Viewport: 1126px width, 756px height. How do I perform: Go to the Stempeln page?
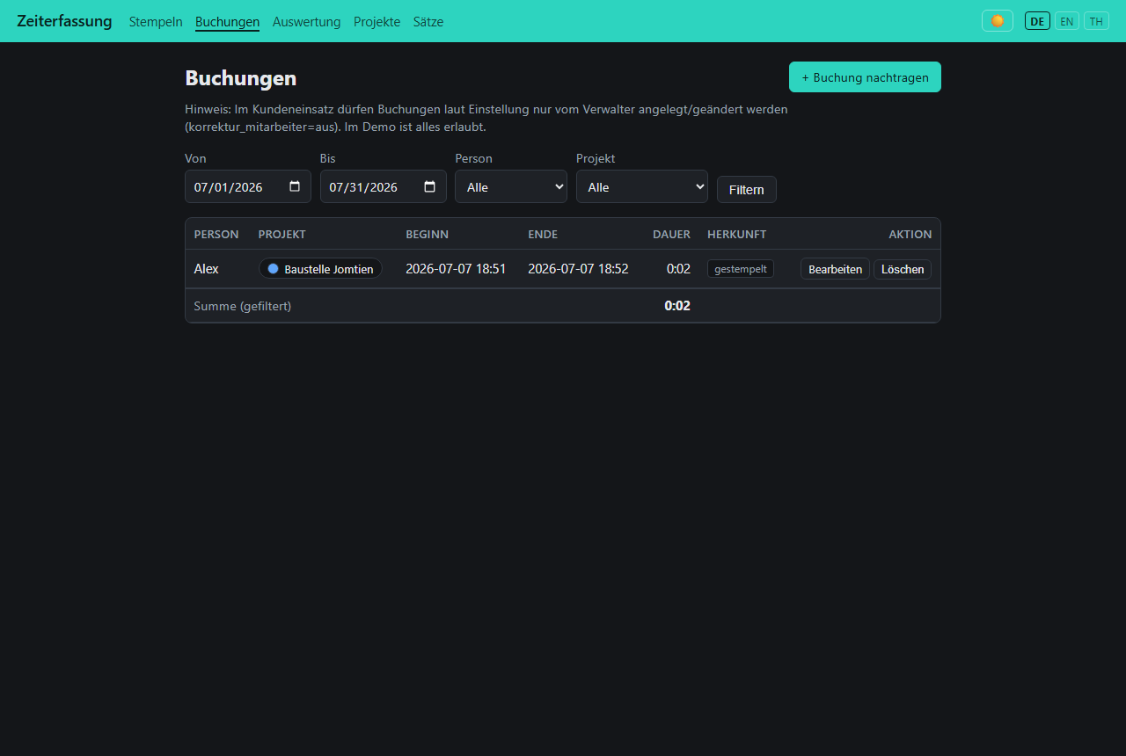(x=156, y=22)
